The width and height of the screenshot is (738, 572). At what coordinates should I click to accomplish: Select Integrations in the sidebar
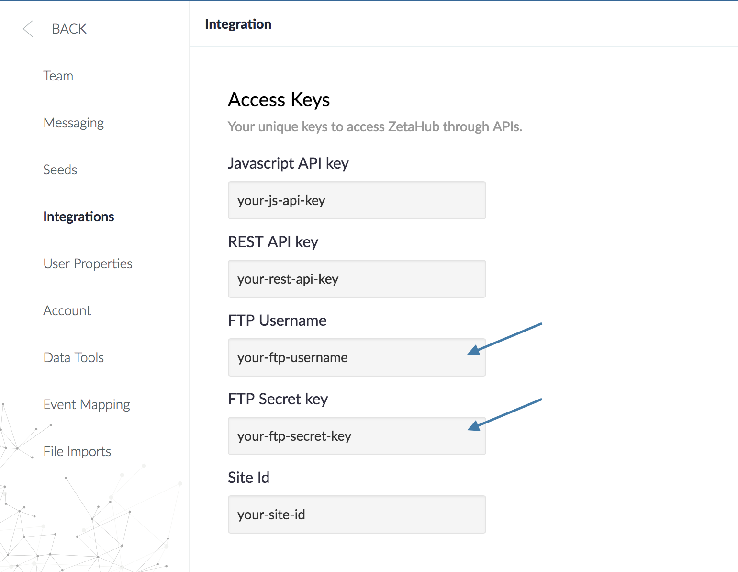[78, 217]
